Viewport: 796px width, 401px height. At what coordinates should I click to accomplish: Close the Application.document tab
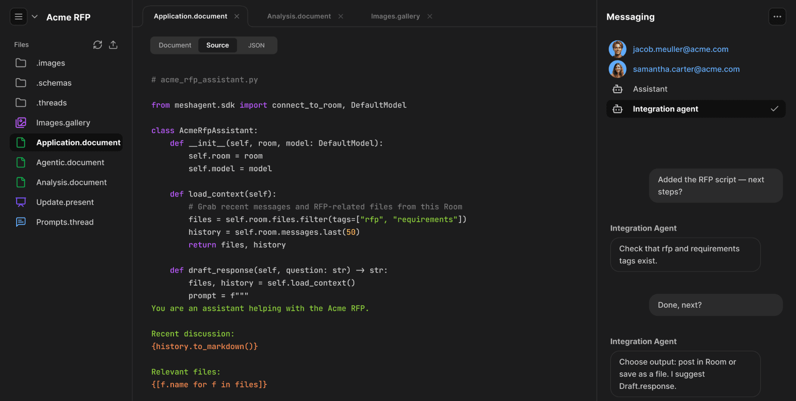tap(237, 16)
